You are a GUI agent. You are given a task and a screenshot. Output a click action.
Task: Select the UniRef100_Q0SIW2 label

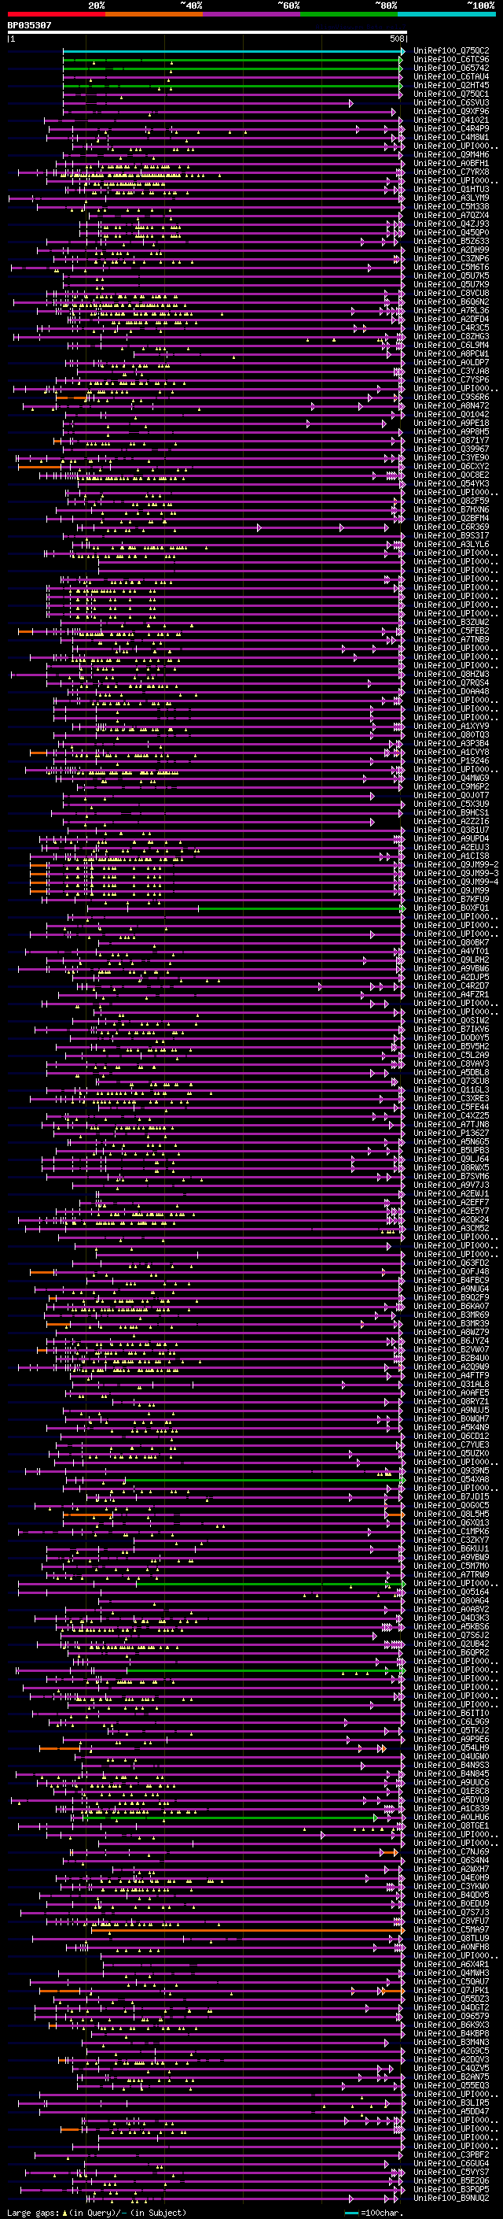pyautogui.click(x=451, y=1021)
